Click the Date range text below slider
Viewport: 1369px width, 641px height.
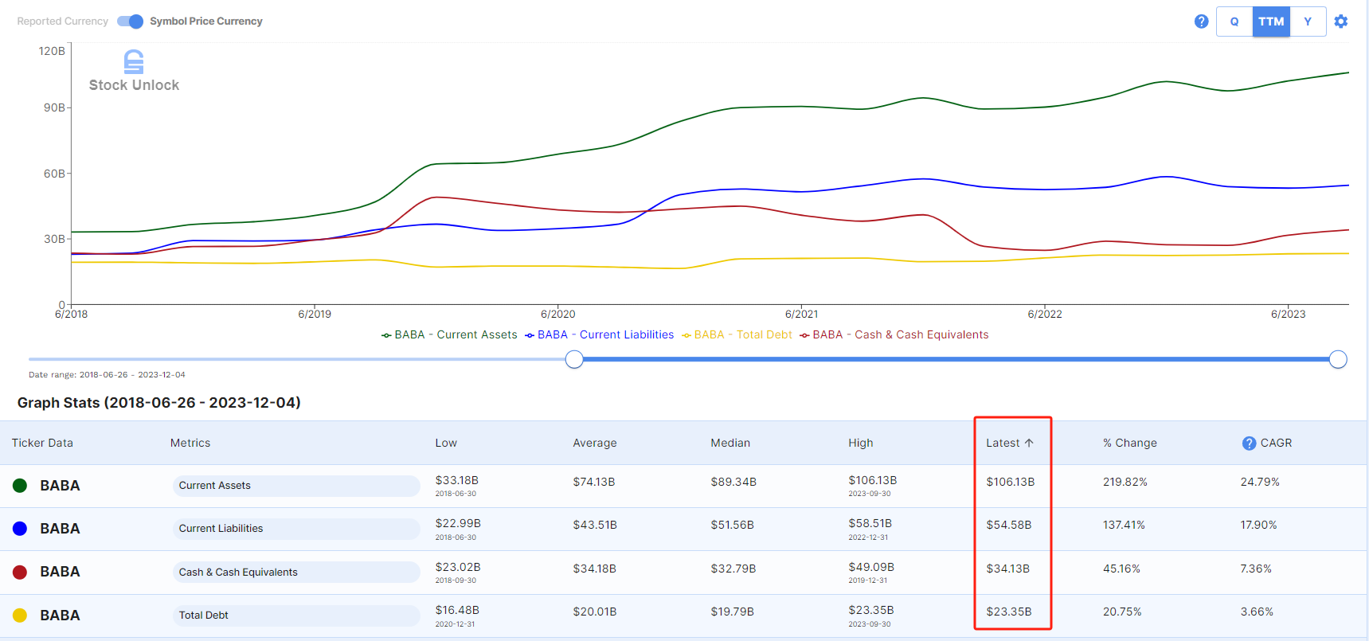[107, 375]
